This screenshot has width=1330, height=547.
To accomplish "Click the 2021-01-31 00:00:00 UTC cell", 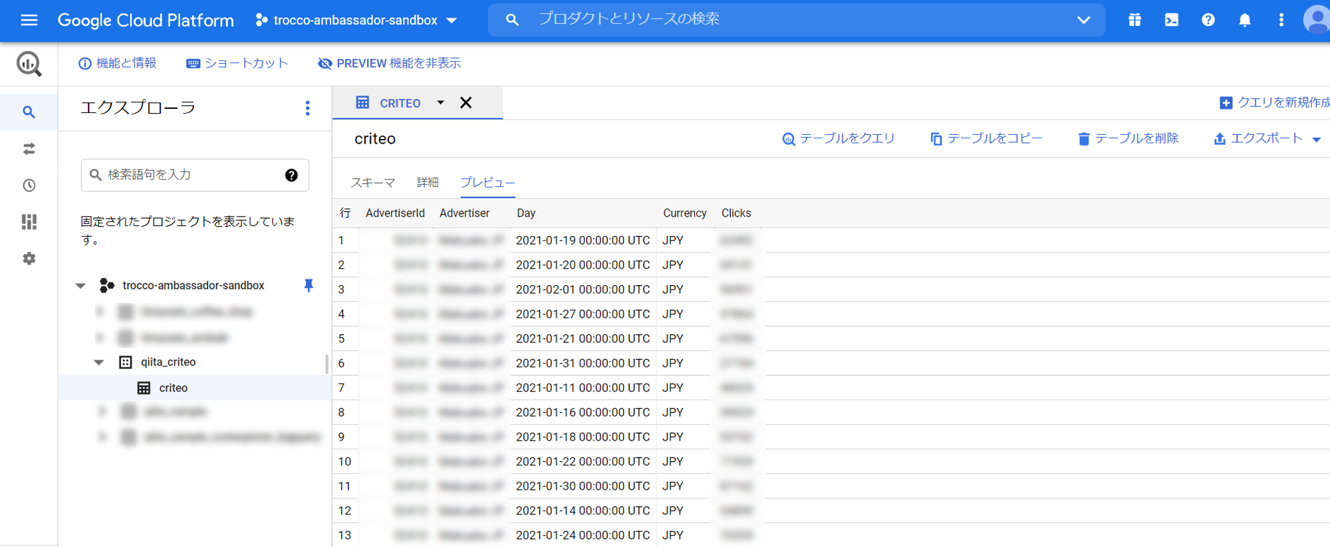I will point(583,364).
